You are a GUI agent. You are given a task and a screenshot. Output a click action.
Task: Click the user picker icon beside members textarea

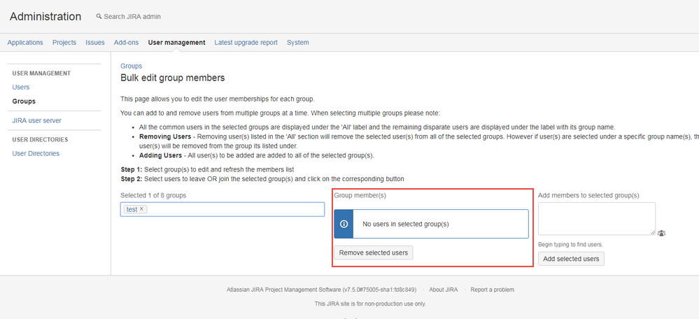click(x=661, y=233)
